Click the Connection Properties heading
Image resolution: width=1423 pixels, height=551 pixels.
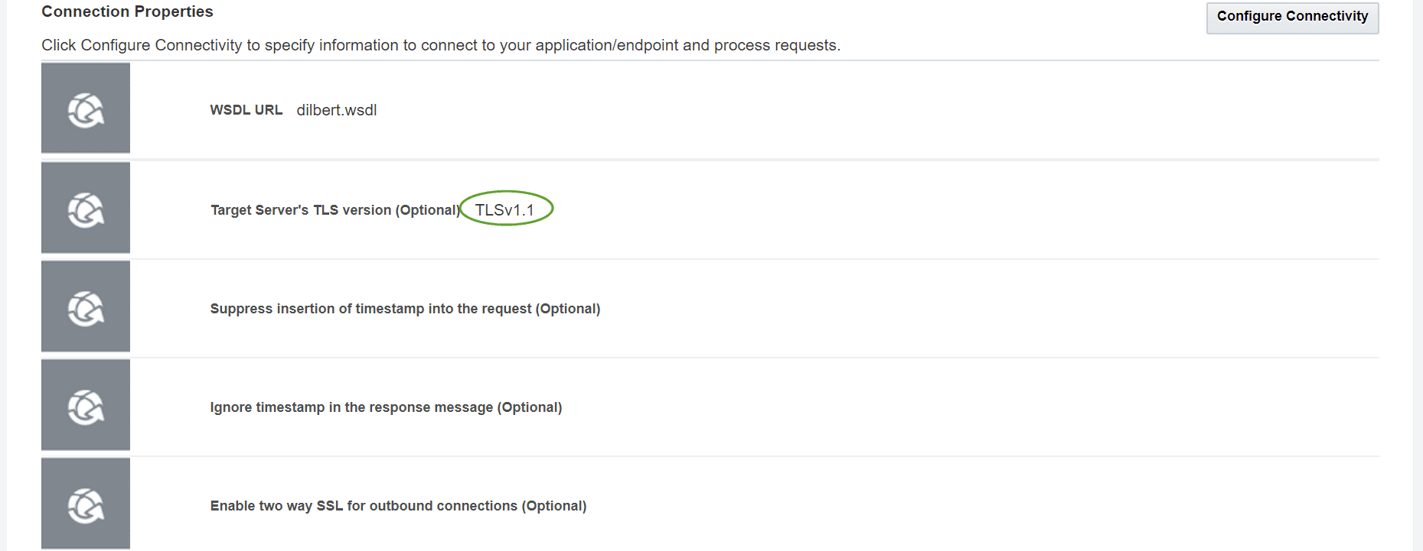(x=127, y=11)
